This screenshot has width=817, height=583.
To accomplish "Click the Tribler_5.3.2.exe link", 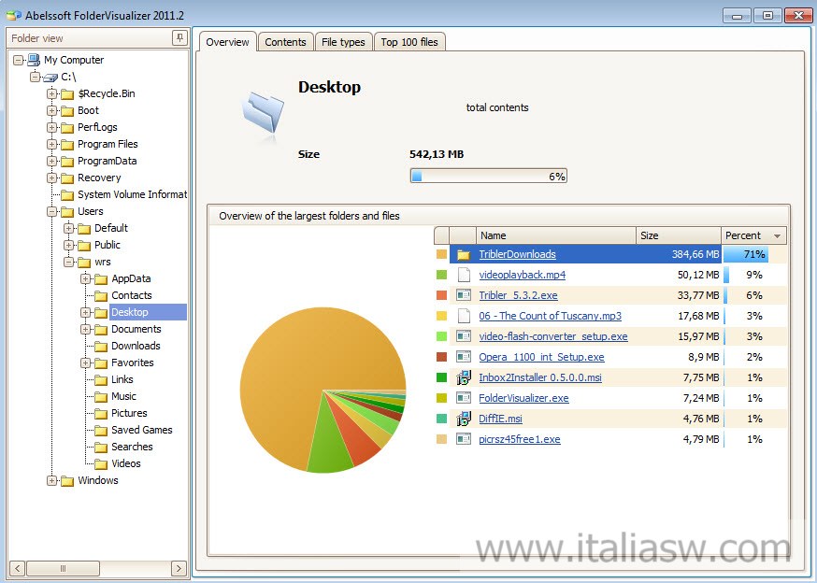I will point(519,295).
